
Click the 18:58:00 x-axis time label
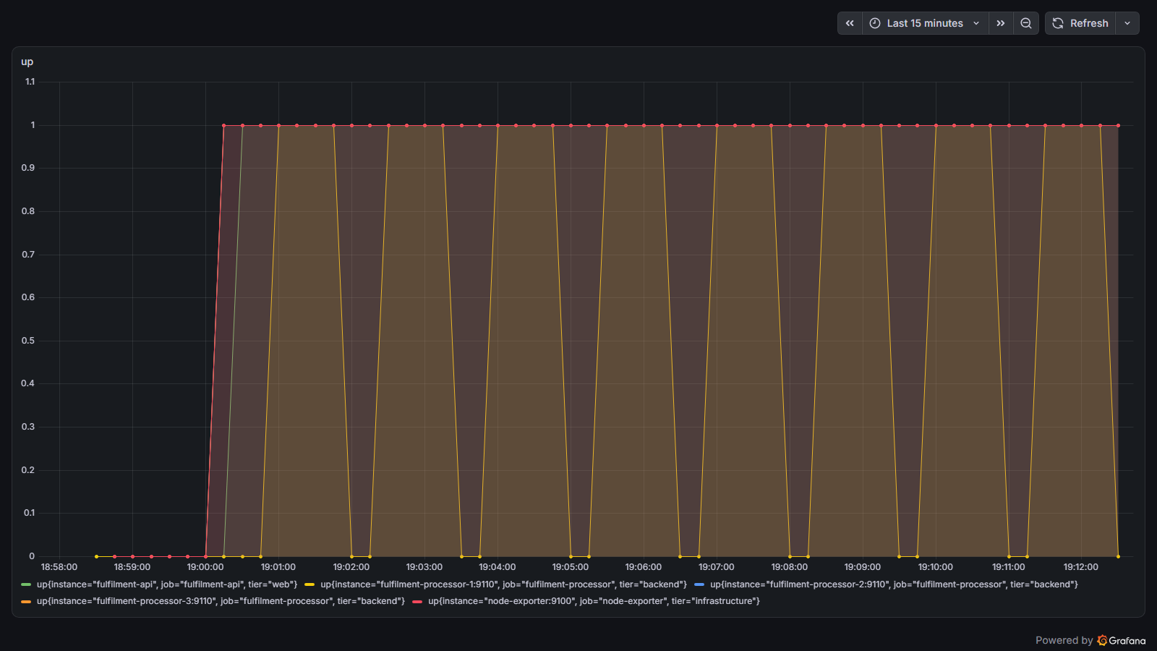coord(59,567)
